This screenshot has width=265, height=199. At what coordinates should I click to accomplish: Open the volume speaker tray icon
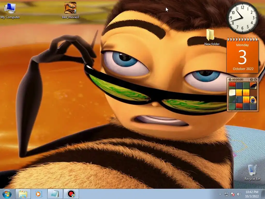(x=239, y=194)
